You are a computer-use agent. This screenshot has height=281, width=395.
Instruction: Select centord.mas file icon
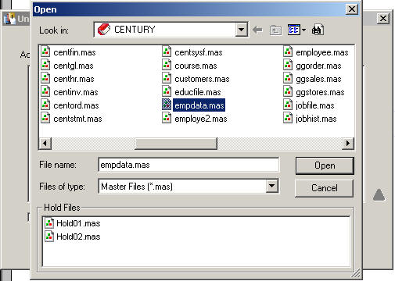tap(45, 105)
